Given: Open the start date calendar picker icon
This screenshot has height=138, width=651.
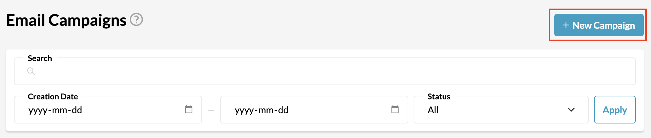Looking at the screenshot, I should 189,110.
